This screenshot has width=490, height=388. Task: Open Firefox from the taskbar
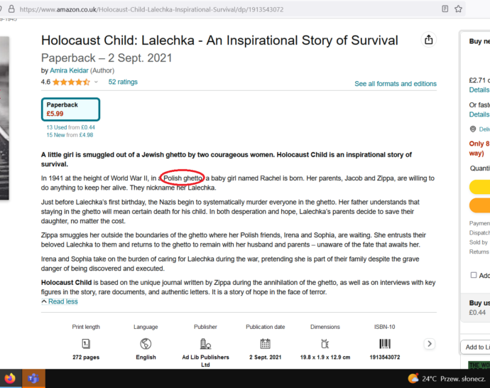[x=10, y=379]
